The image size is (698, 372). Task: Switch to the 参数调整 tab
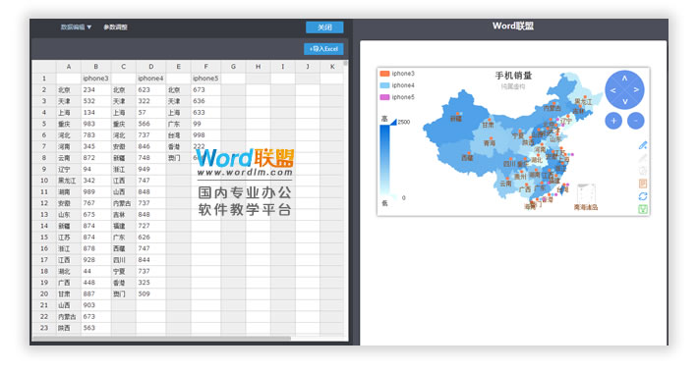pyautogui.click(x=115, y=27)
